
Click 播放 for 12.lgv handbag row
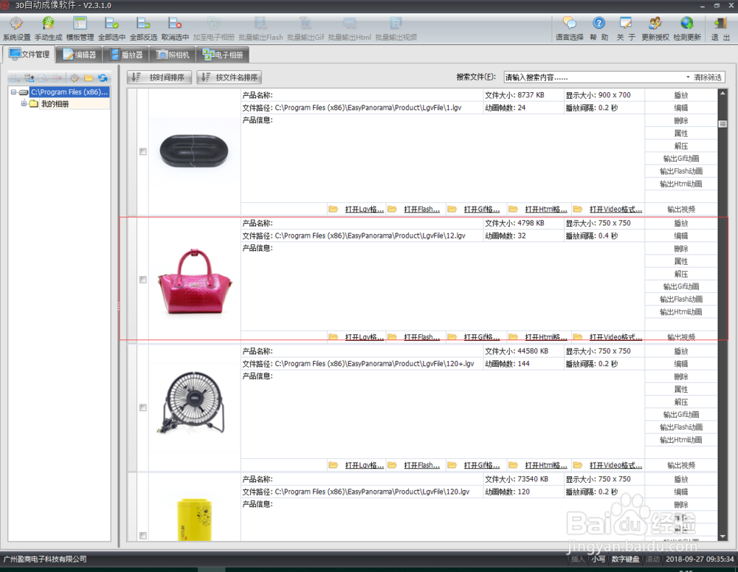[x=681, y=223]
